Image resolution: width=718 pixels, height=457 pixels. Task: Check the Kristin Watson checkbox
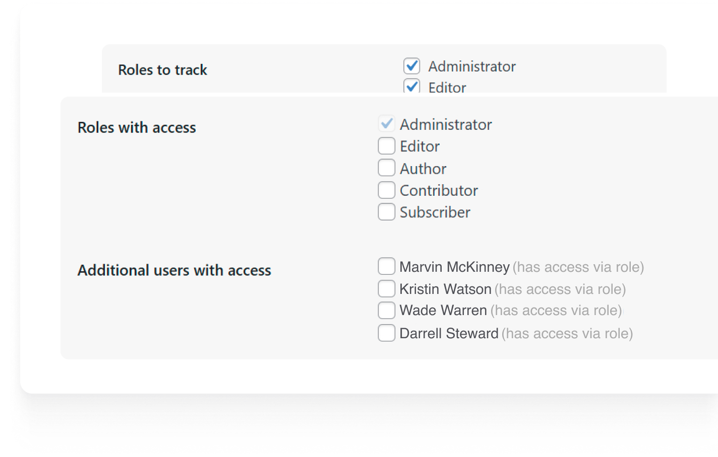click(386, 288)
